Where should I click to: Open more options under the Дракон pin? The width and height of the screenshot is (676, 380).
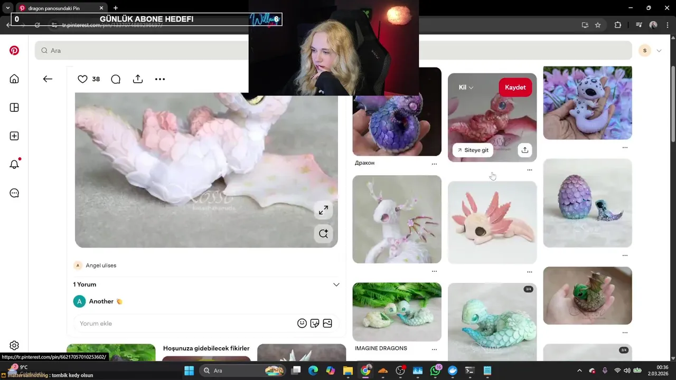click(x=434, y=164)
